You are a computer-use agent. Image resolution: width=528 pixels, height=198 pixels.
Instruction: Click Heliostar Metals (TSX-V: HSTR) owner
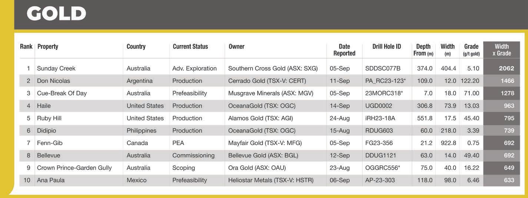[x=271, y=180]
